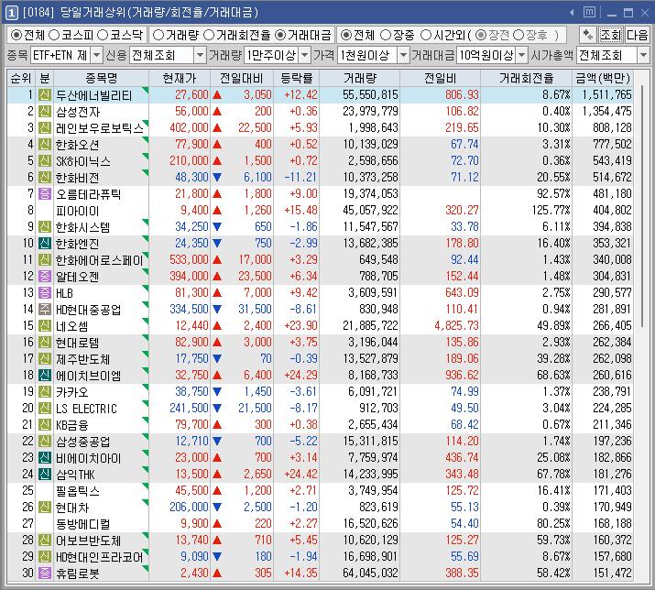Click the settings icon left of 조회
The height and width of the screenshot is (590, 655).
point(588,35)
